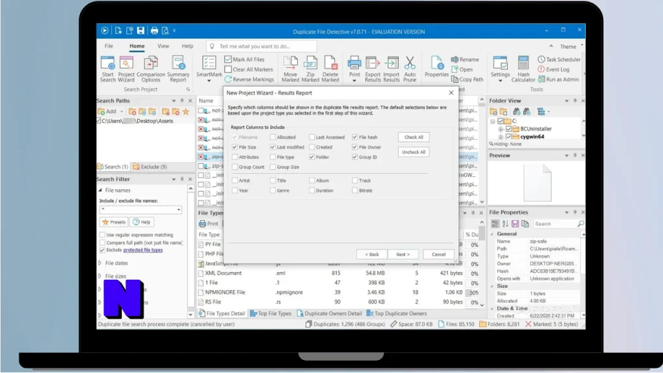Click the Start Search icon
The width and height of the screenshot is (663, 373).
(x=107, y=69)
